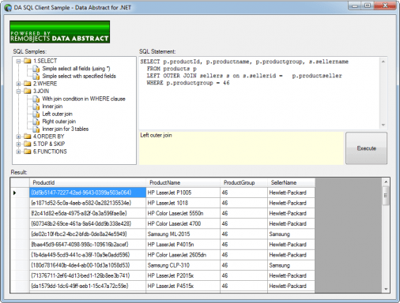This screenshot has height=303, width=400.
Task: Select the 6.FUNCTIONS folder label
Action: [50, 151]
